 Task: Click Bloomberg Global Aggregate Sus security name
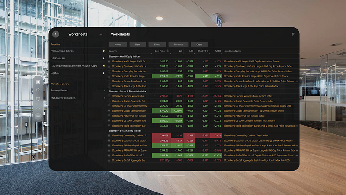point(128,160)
